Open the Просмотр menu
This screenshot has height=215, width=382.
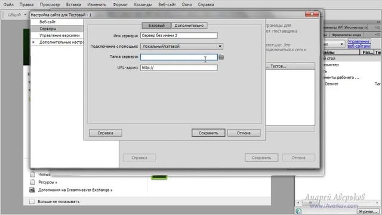[x=50, y=5]
